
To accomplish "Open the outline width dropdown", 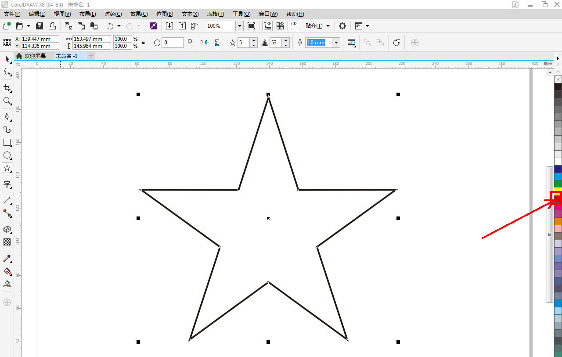I will [336, 43].
